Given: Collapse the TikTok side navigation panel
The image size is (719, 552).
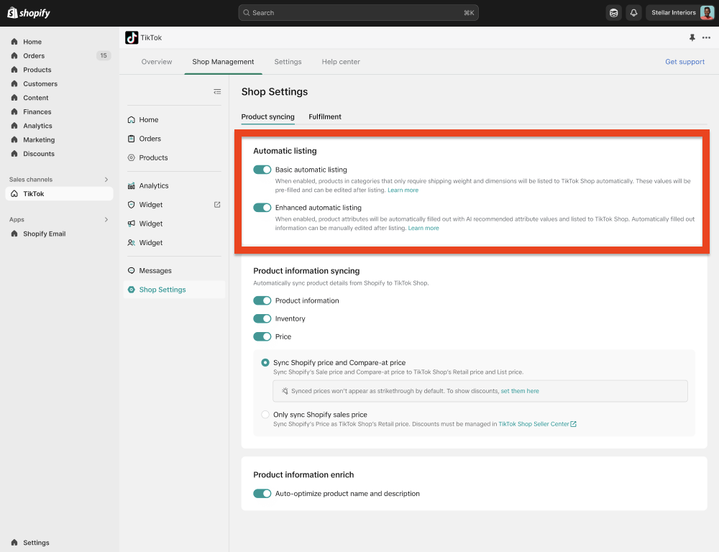Looking at the screenshot, I should pos(217,91).
